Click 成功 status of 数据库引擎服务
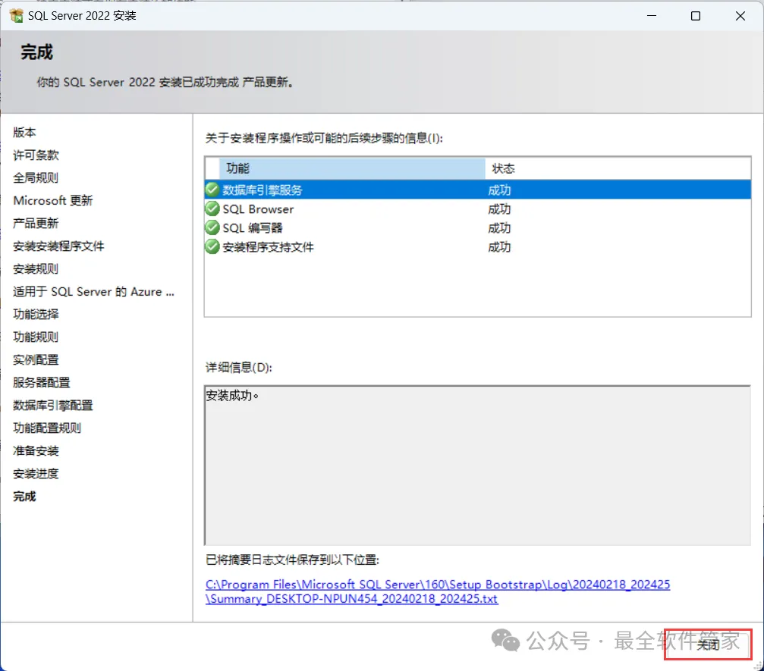This screenshot has width=764, height=671. point(499,190)
